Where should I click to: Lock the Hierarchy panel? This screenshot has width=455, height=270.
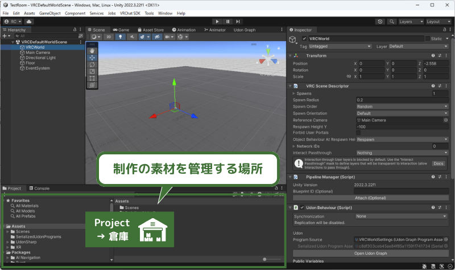click(75, 30)
